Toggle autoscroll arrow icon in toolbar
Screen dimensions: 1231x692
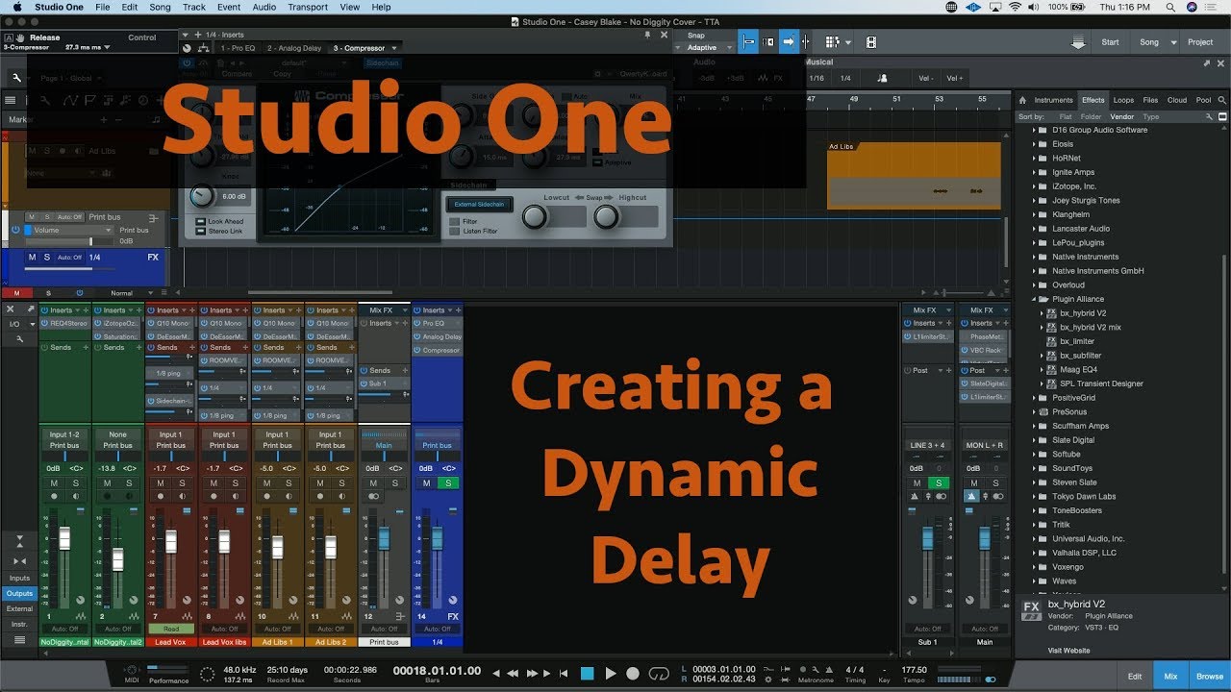tap(788, 42)
